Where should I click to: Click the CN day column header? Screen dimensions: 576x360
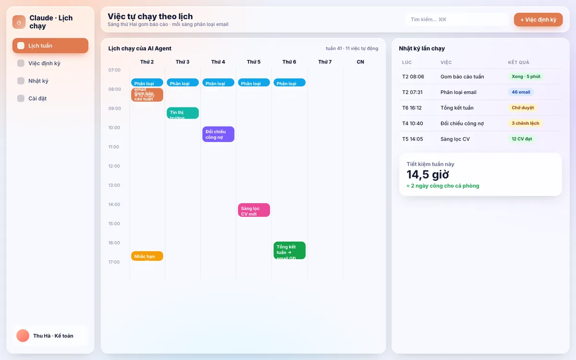[360, 62]
